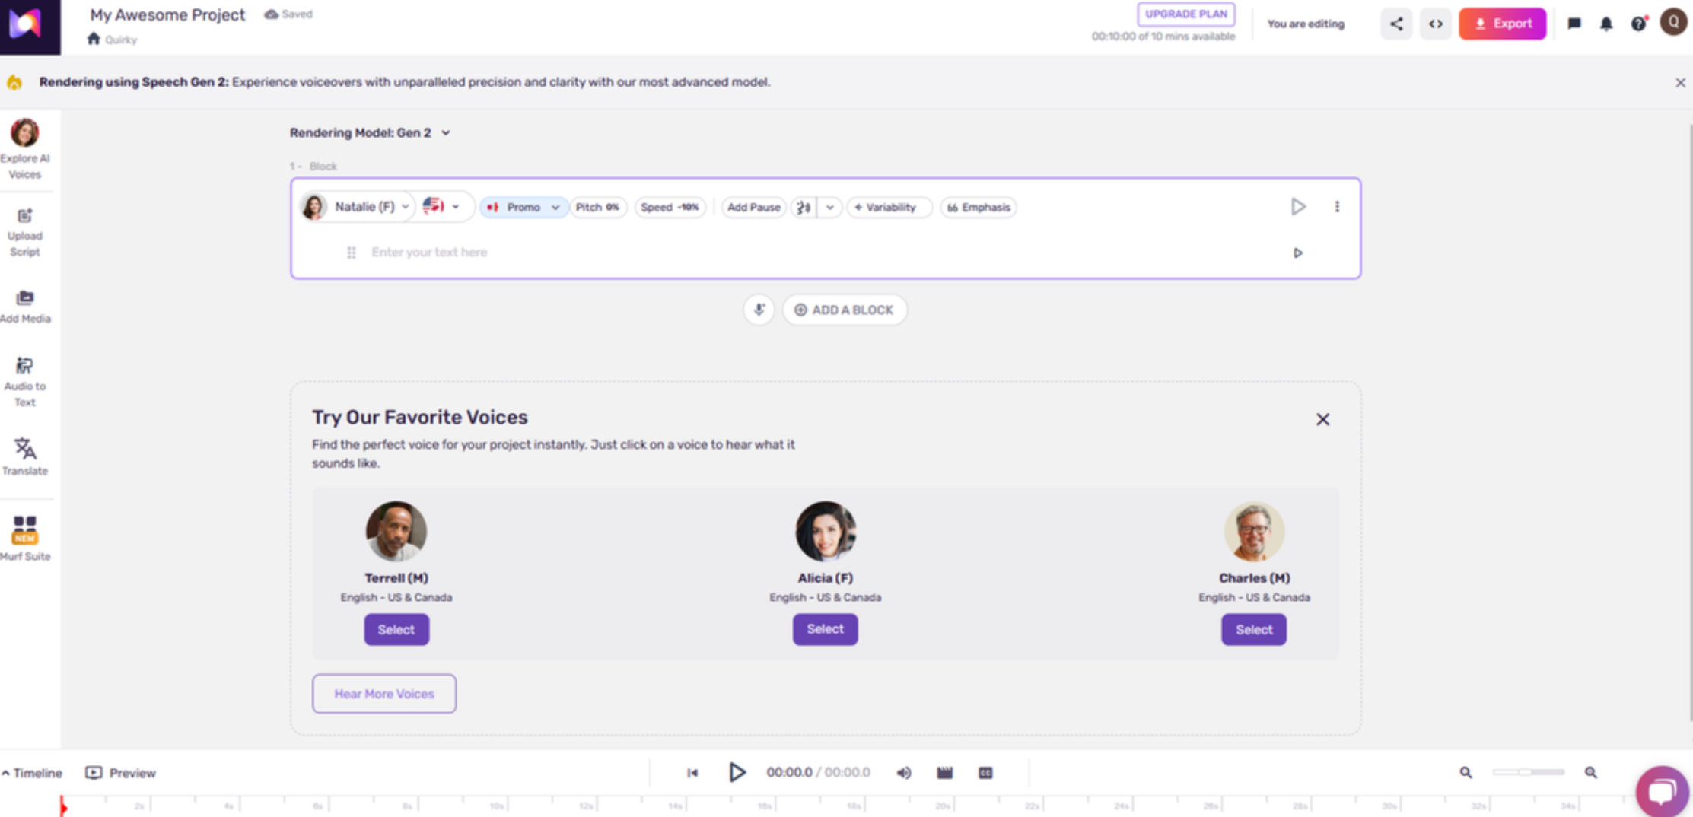Open the pronunciation icon in block toolbar
1693x817 pixels.
tap(804, 207)
